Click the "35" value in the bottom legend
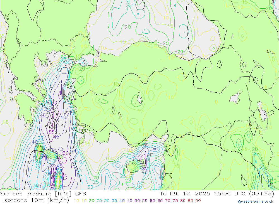This screenshot has width=279, height=204. pyautogui.click(x=114, y=201)
